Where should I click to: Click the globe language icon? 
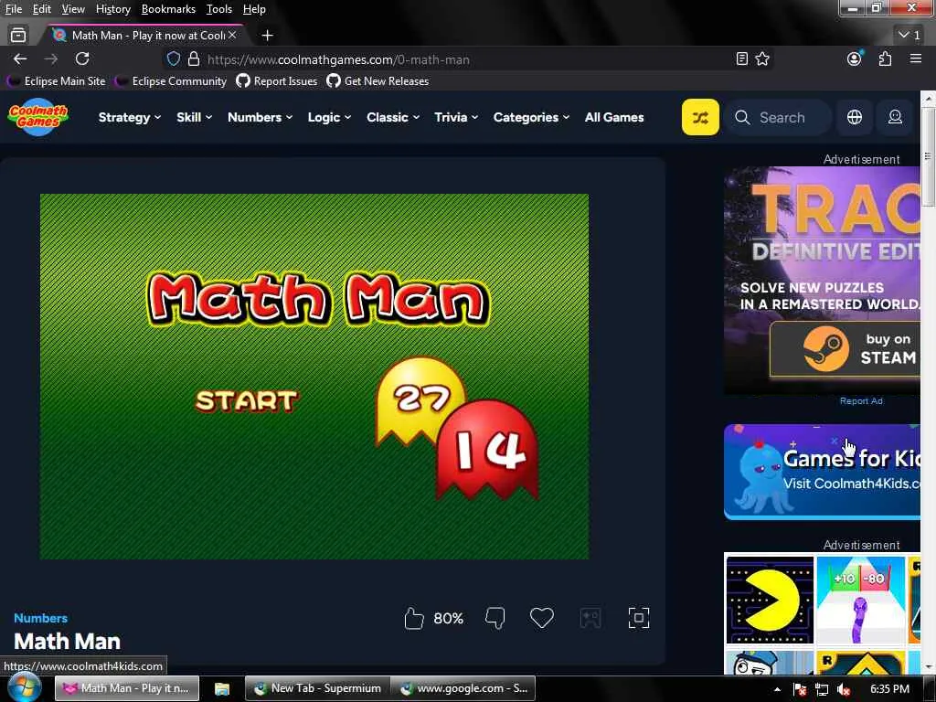click(855, 117)
